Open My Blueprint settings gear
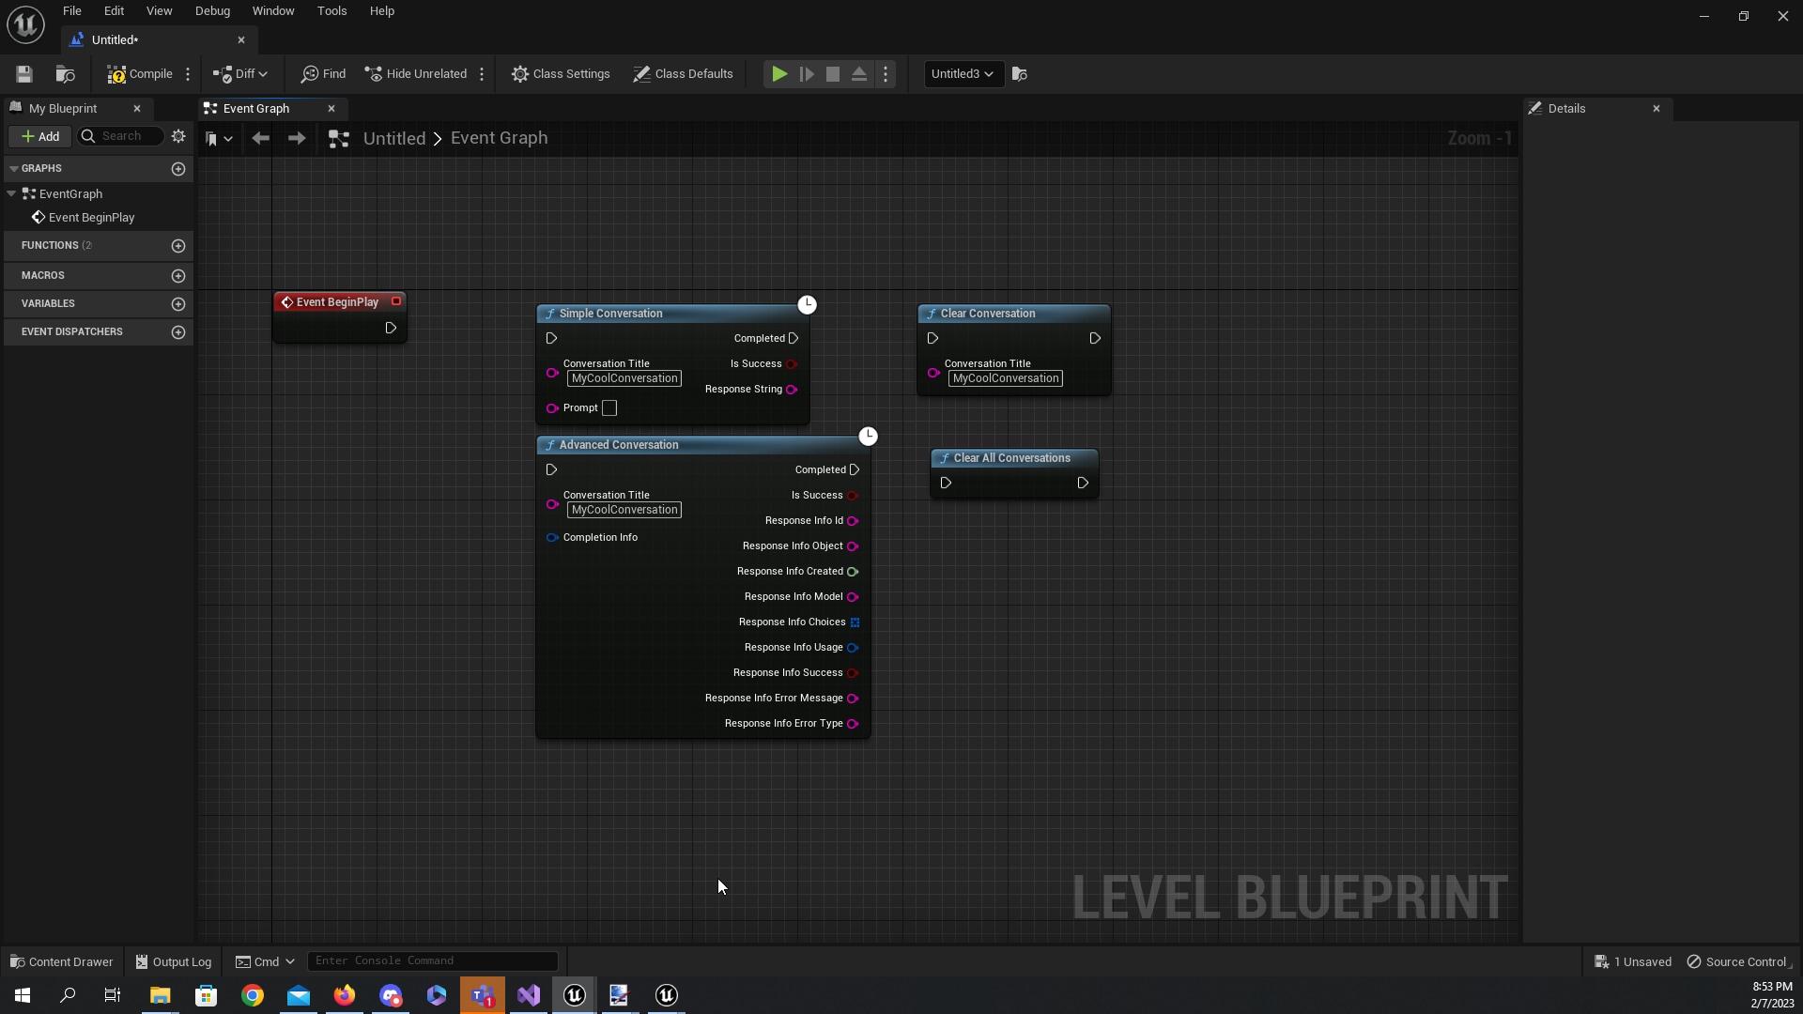 tap(178, 136)
